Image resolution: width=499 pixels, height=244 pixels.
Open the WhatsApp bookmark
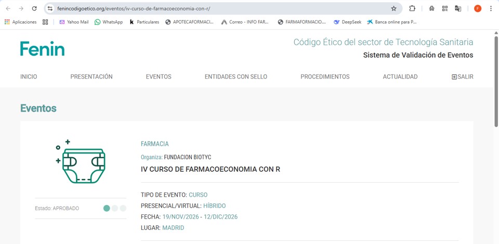pos(109,22)
